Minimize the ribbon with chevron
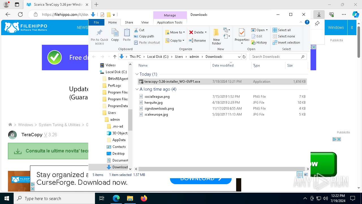 click(301, 22)
